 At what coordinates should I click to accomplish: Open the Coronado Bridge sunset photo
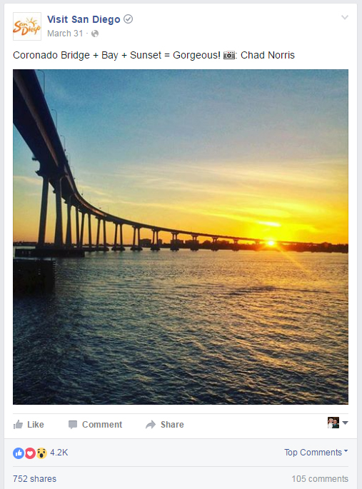click(x=181, y=237)
